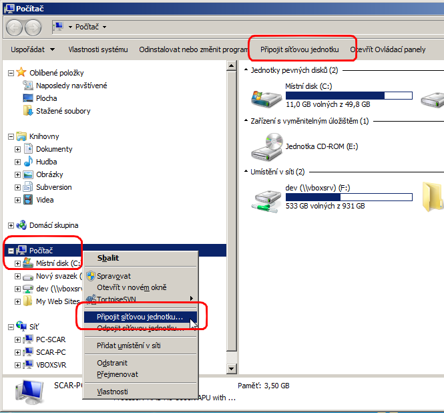Click the Stažené soubory folder icon
The width and height of the screenshot is (444, 413).
28,111
